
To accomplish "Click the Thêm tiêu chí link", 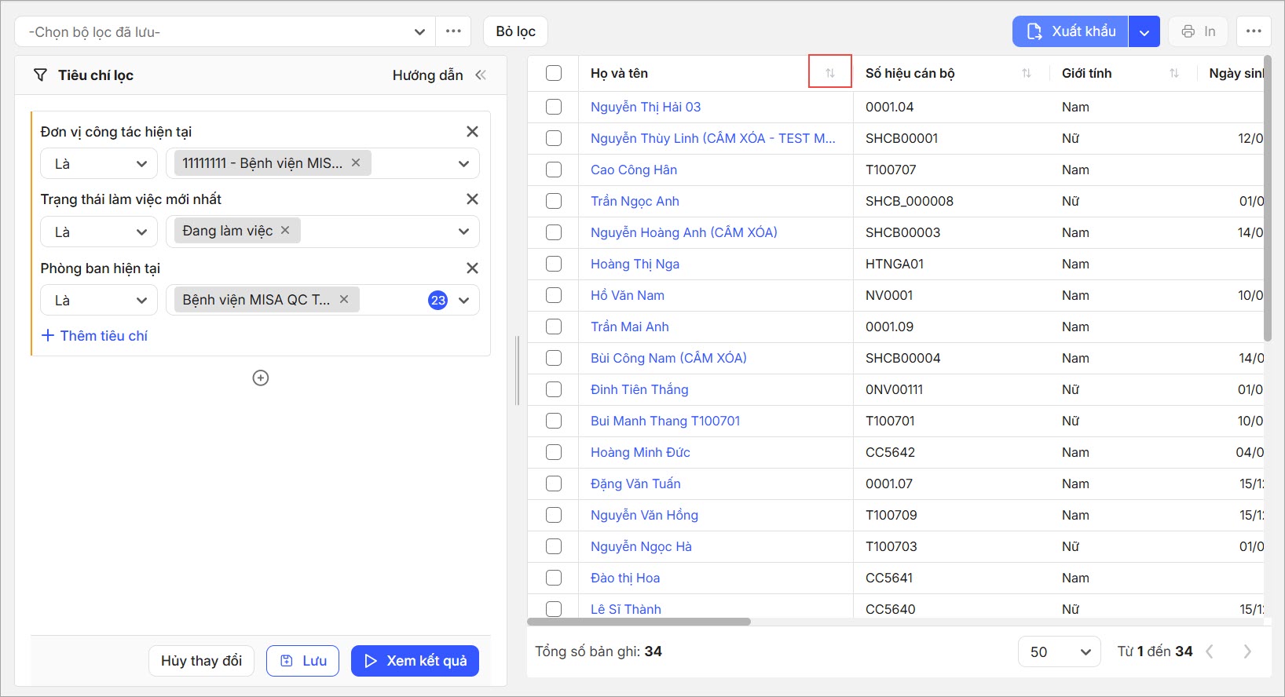I will click(95, 336).
